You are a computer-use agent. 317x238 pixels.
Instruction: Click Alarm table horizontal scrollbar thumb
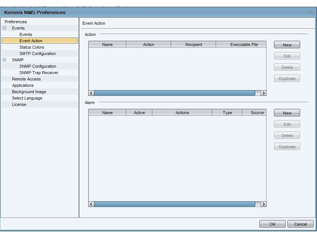point(174,204)
